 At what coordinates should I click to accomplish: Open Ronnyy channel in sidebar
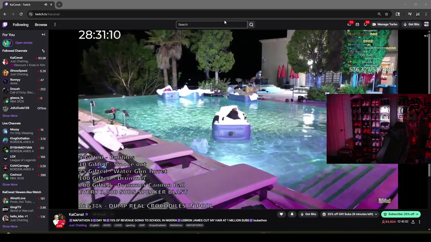(x=24, y=82)
